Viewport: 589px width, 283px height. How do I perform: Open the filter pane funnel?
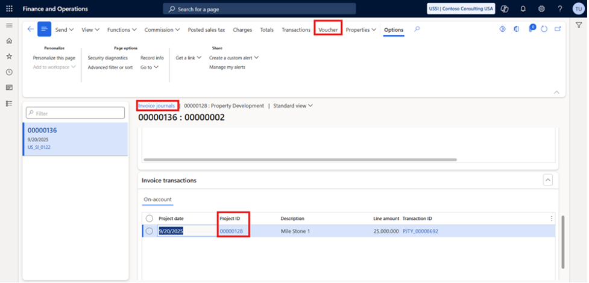tap(579, 25)
